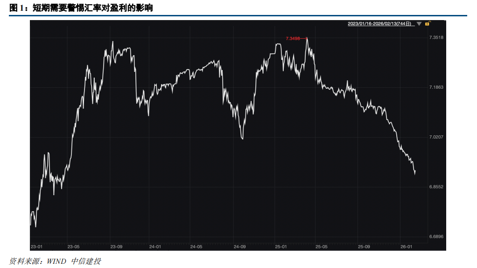Click the chart source text WIND 中信建投
The height and width of the screenshot is (268, 477).
[x=73, y=261]
